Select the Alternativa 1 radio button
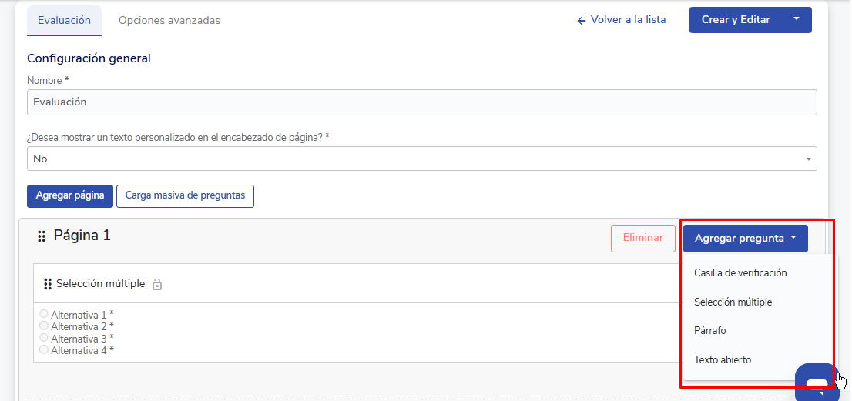The width and height of the screenshot is (852, 401). pyautogui.click(x=44, y=313)
